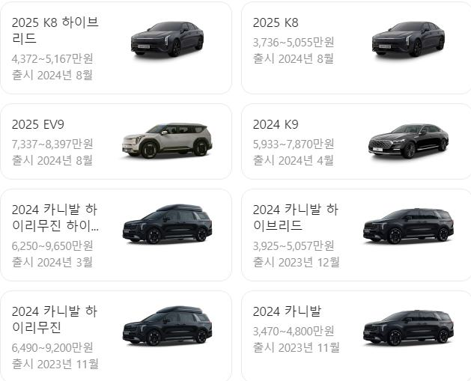Screen dimensions: 471x381
Task: Select the 2025 EV9 vehicle image
Action: (x=167, y=141)
